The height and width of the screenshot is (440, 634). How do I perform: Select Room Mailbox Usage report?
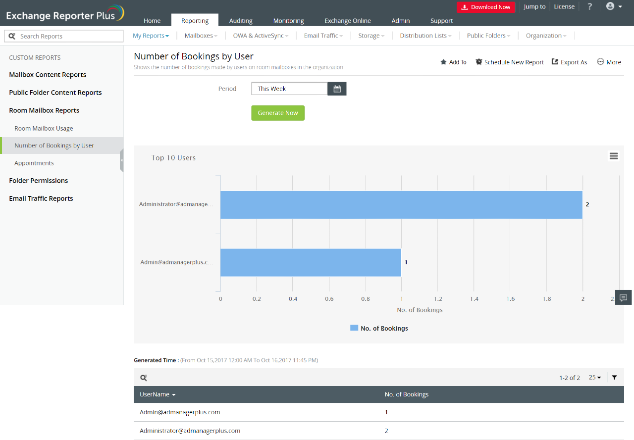(x=44, y=128)
